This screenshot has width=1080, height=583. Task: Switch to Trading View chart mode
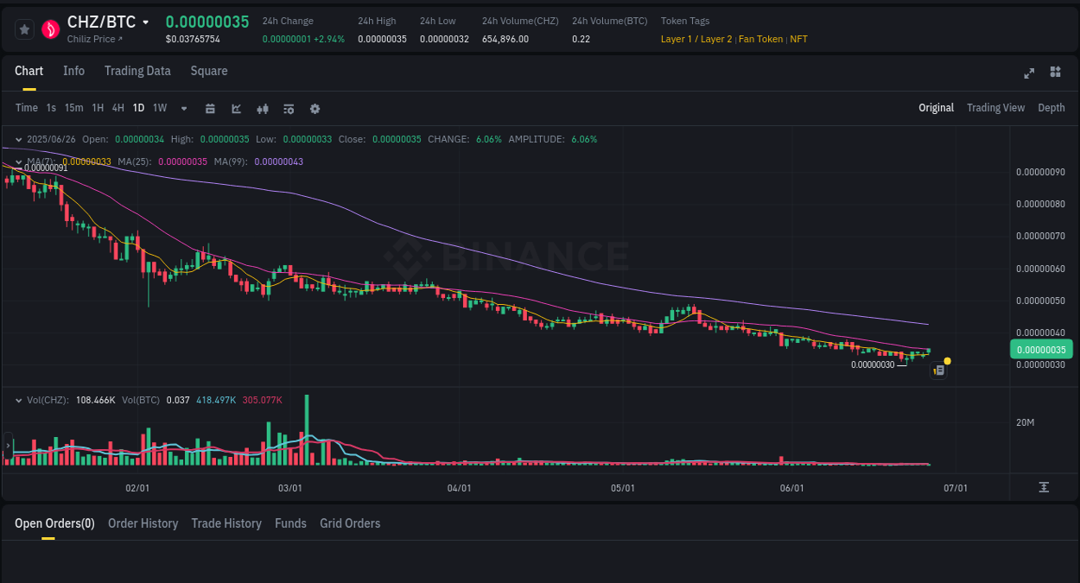(995, 108)
